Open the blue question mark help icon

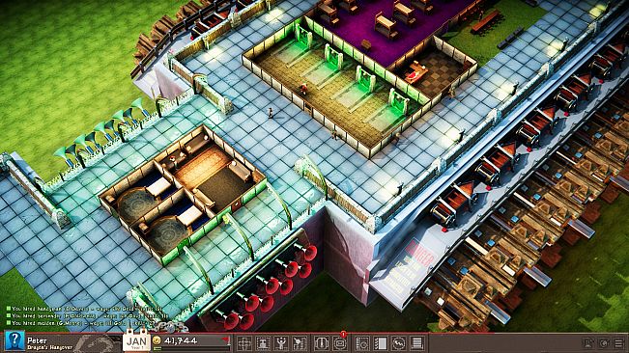[14, 341]
